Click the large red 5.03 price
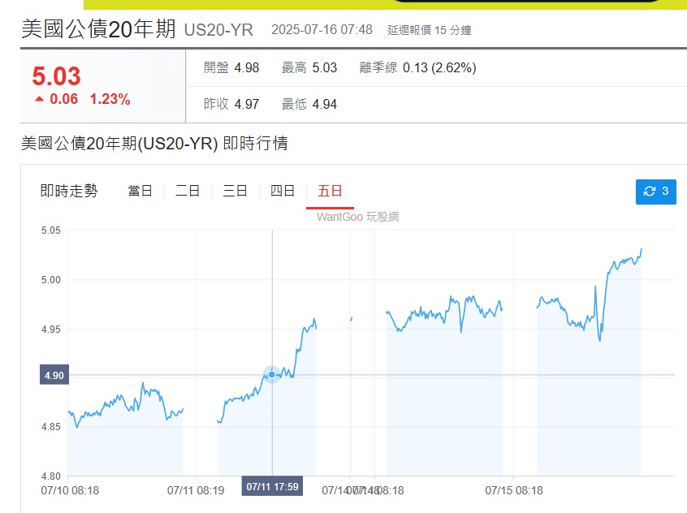687x513 pixels. click(x=56, y=76)
